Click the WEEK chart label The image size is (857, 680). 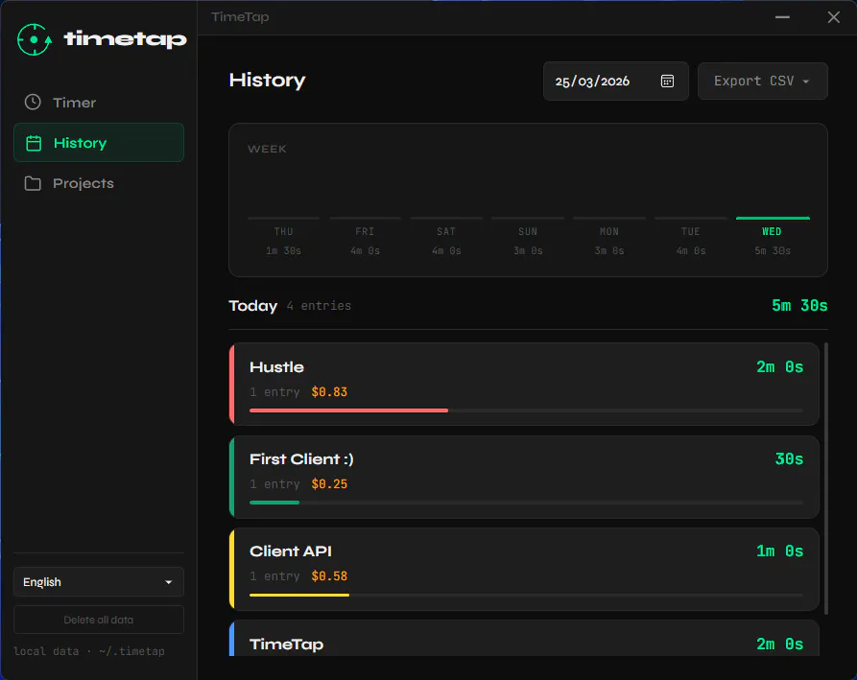[267, 149]
